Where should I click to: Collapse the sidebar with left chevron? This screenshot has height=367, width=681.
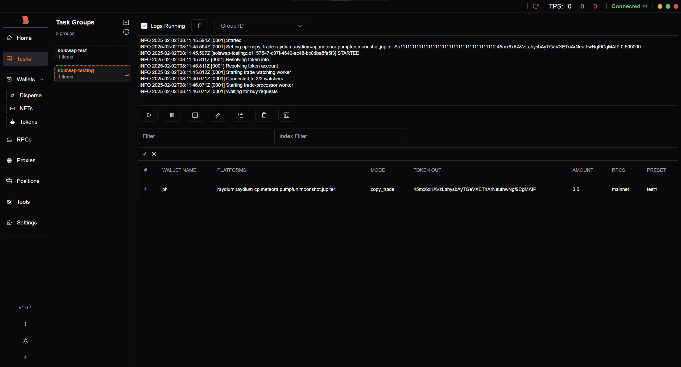coord(26,357)
